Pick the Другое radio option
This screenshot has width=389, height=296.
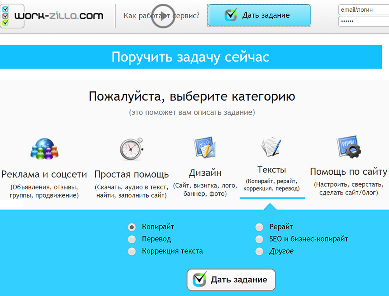(259, 252)
